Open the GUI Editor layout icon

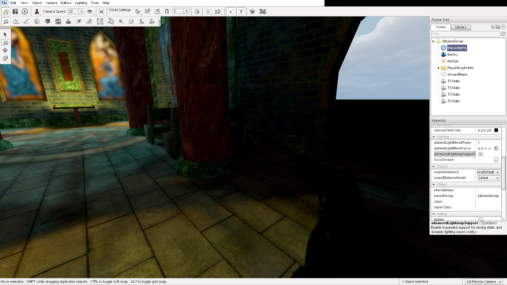(15, 11)
